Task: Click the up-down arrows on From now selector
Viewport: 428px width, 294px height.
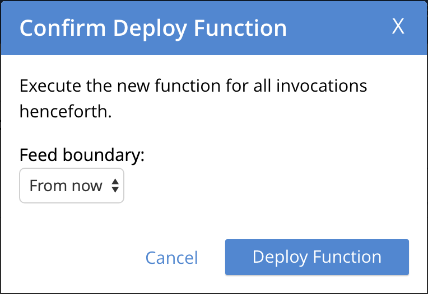Action: (x=115, y=186)
